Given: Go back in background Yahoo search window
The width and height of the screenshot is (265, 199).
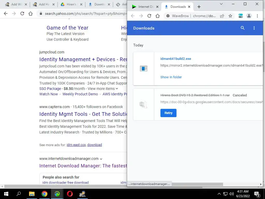Looking at the screenshot, I should [x=6, y=13].
